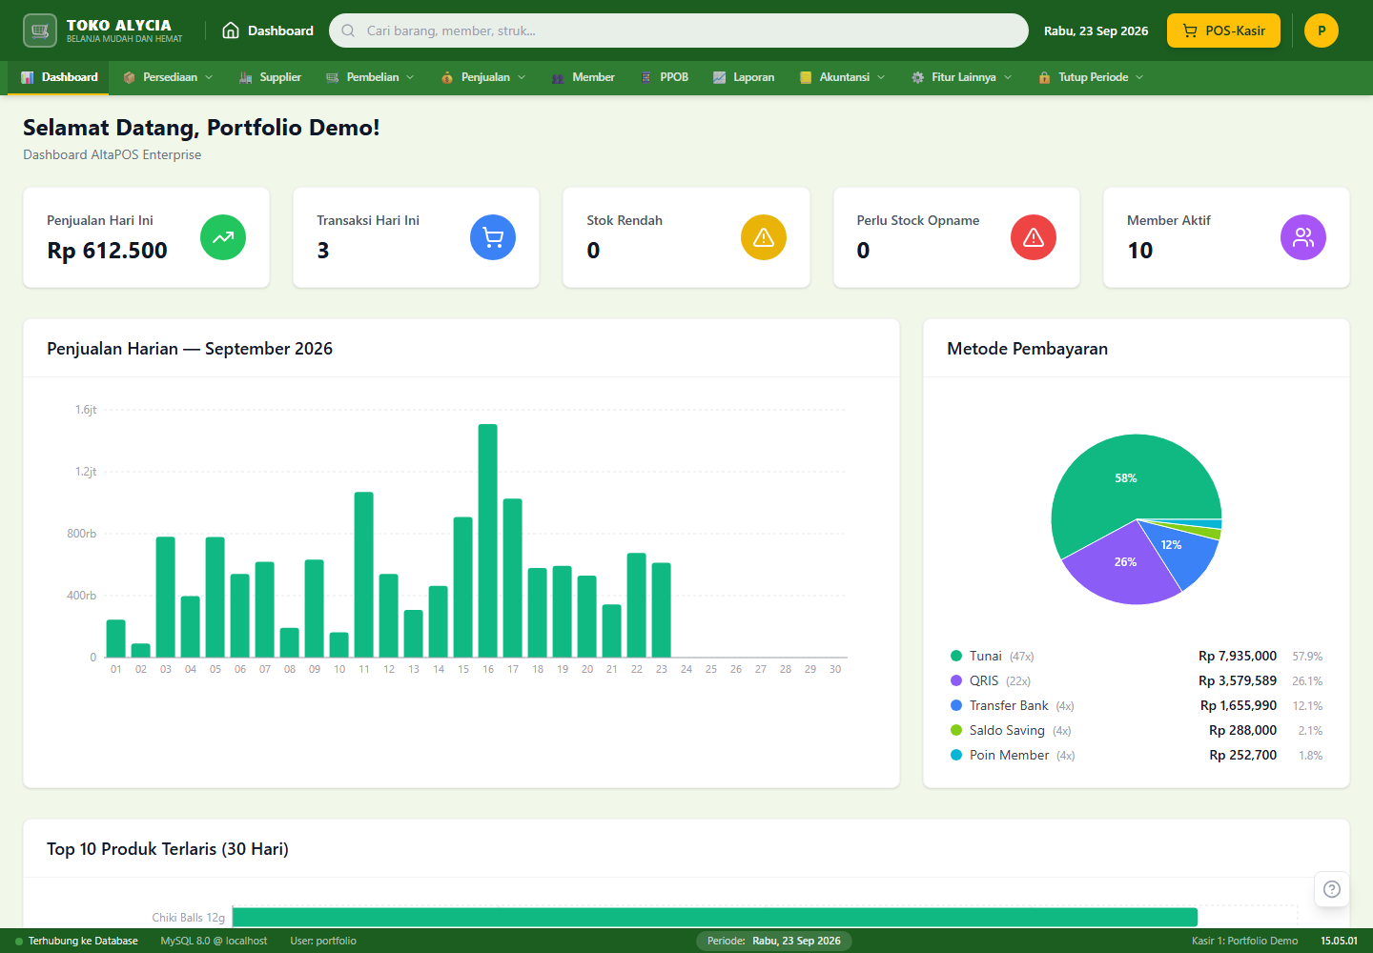Expand the Fitur Lainnya dropdown chevron

1008,77
